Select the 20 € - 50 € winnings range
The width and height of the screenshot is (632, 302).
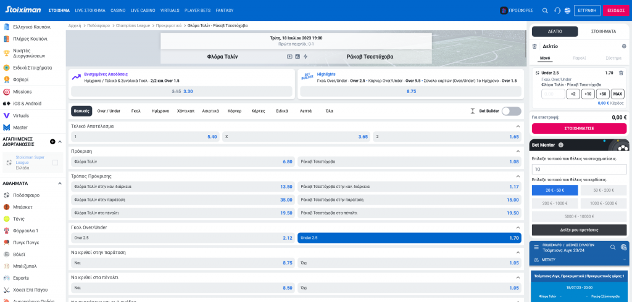(555, 190)
